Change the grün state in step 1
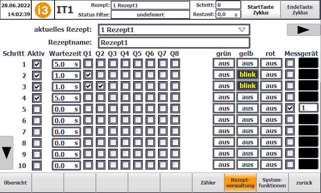The width and height of the screenshot is (321, 193). [224, 64]
